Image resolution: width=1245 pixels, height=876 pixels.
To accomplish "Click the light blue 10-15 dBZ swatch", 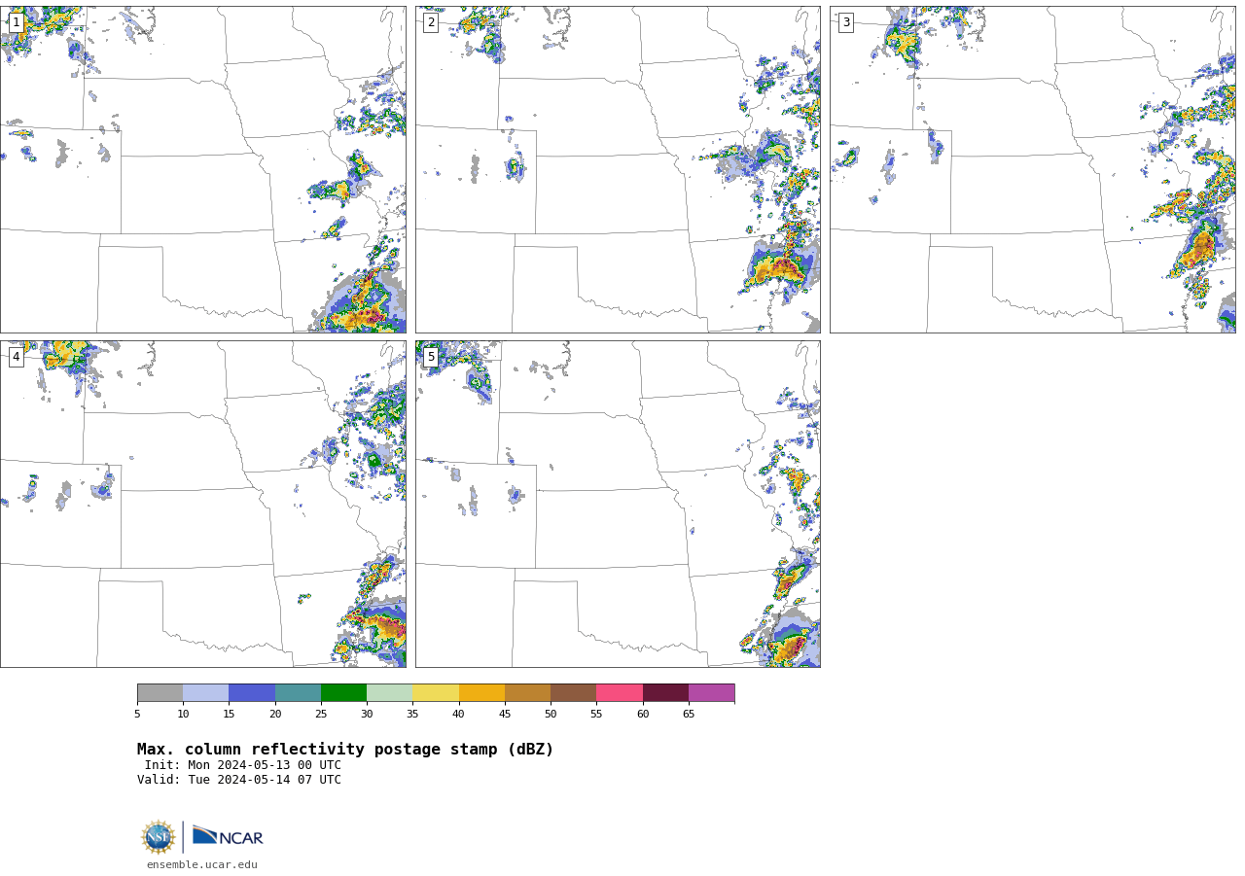I will 206,692.
